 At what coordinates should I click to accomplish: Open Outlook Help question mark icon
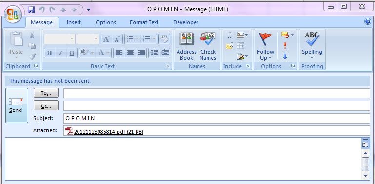pos(368,22)
